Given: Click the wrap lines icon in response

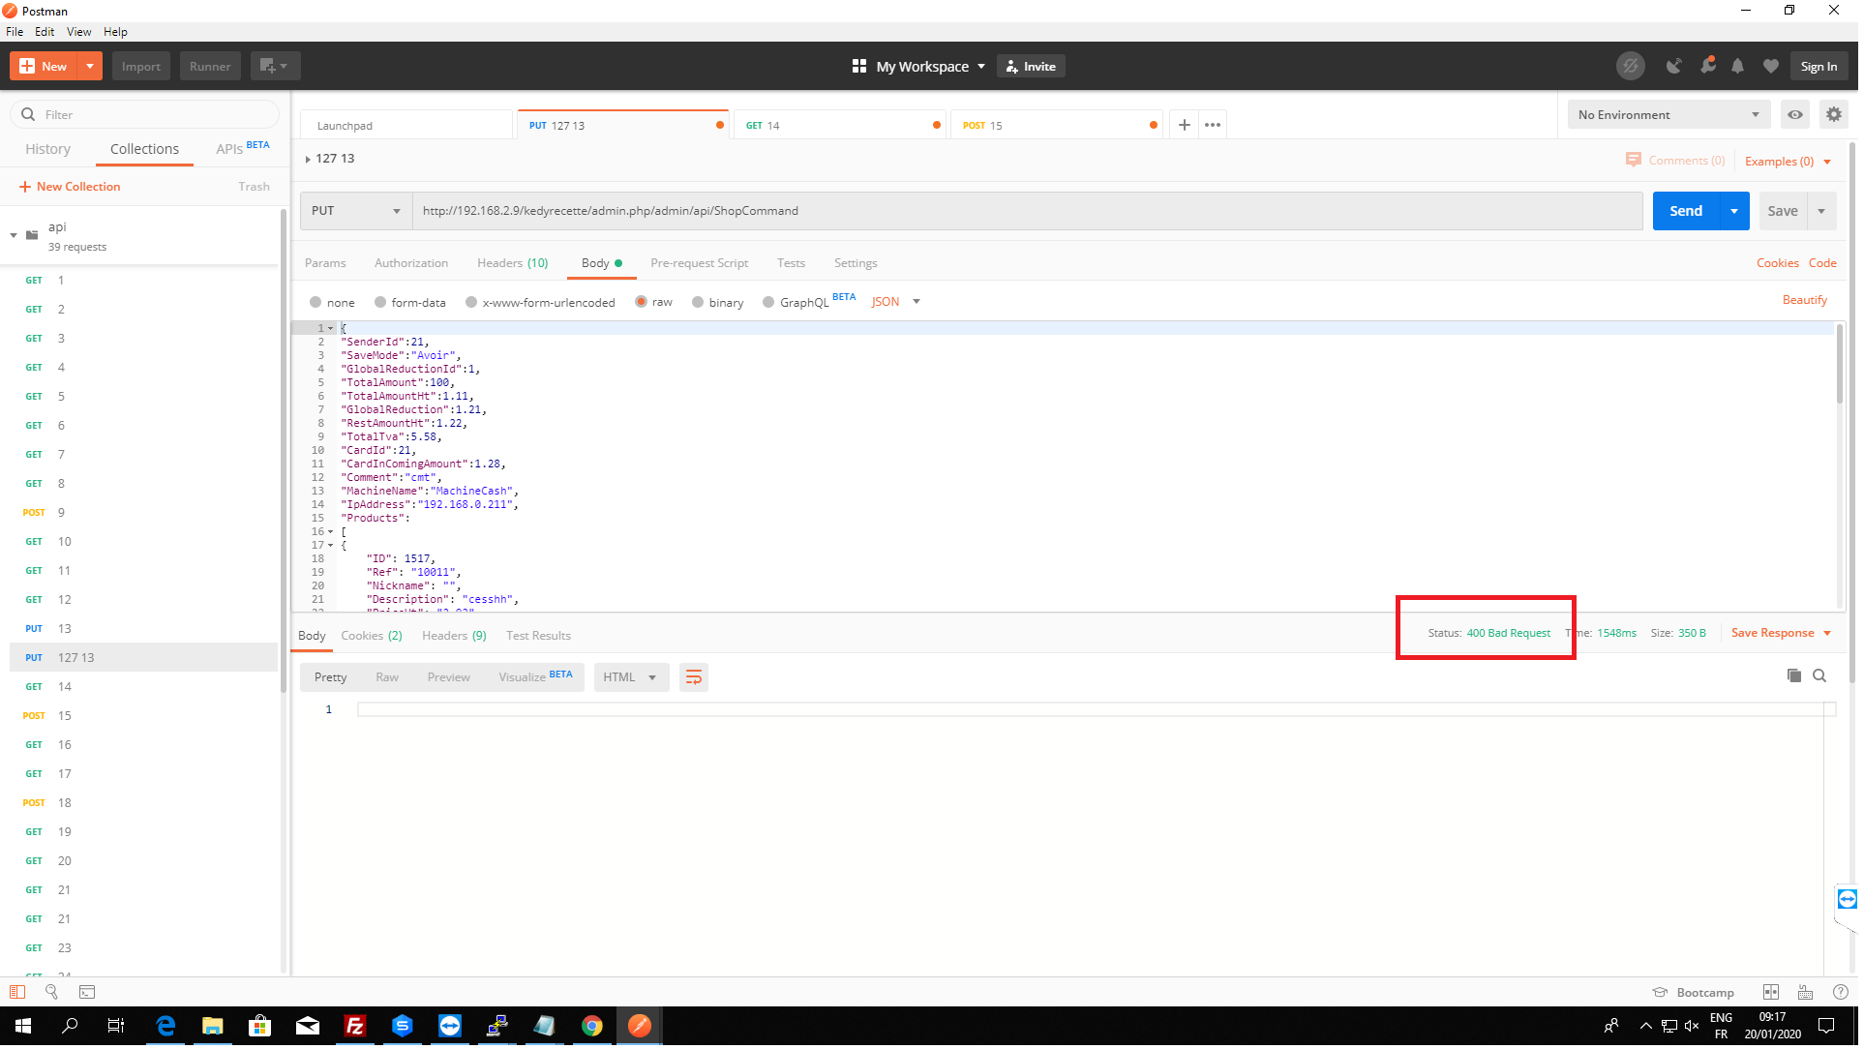Looking at the screenshot, I should click(696, 679).
